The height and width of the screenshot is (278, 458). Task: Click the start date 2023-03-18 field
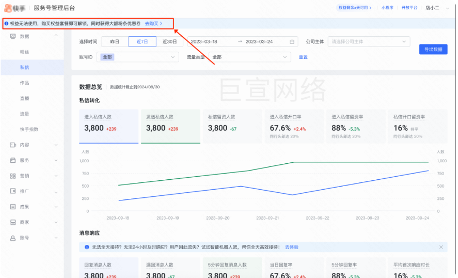coord(204,41)
